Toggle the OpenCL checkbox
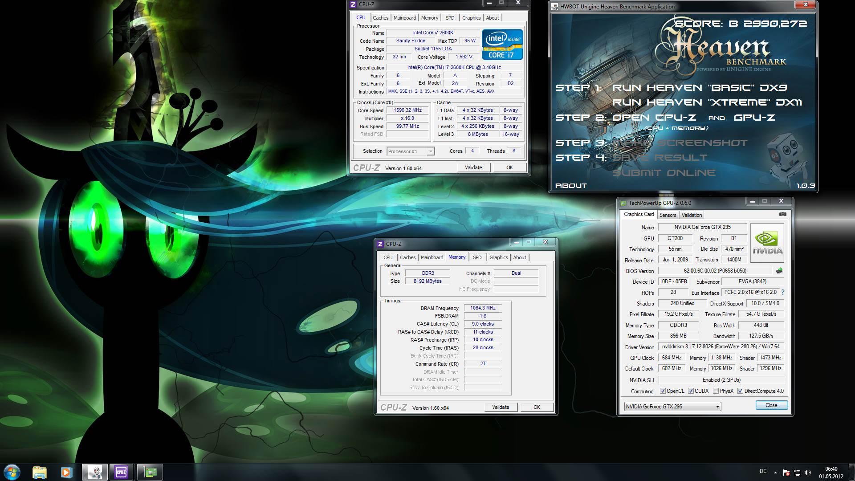 pos(663,391)
